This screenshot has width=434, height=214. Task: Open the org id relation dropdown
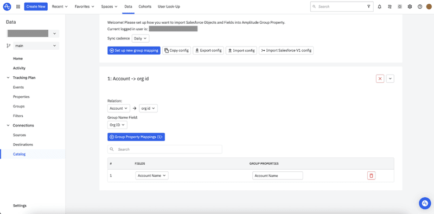point(148,109)
